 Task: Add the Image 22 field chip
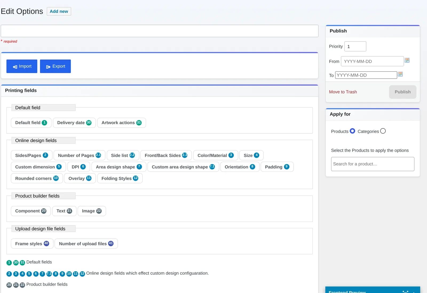pyautogui.click(x=92, y=211)
